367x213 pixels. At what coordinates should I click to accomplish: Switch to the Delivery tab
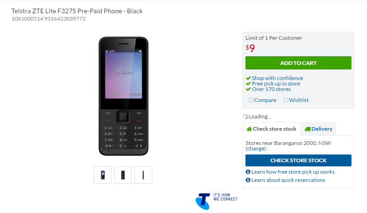click(318, 129)
